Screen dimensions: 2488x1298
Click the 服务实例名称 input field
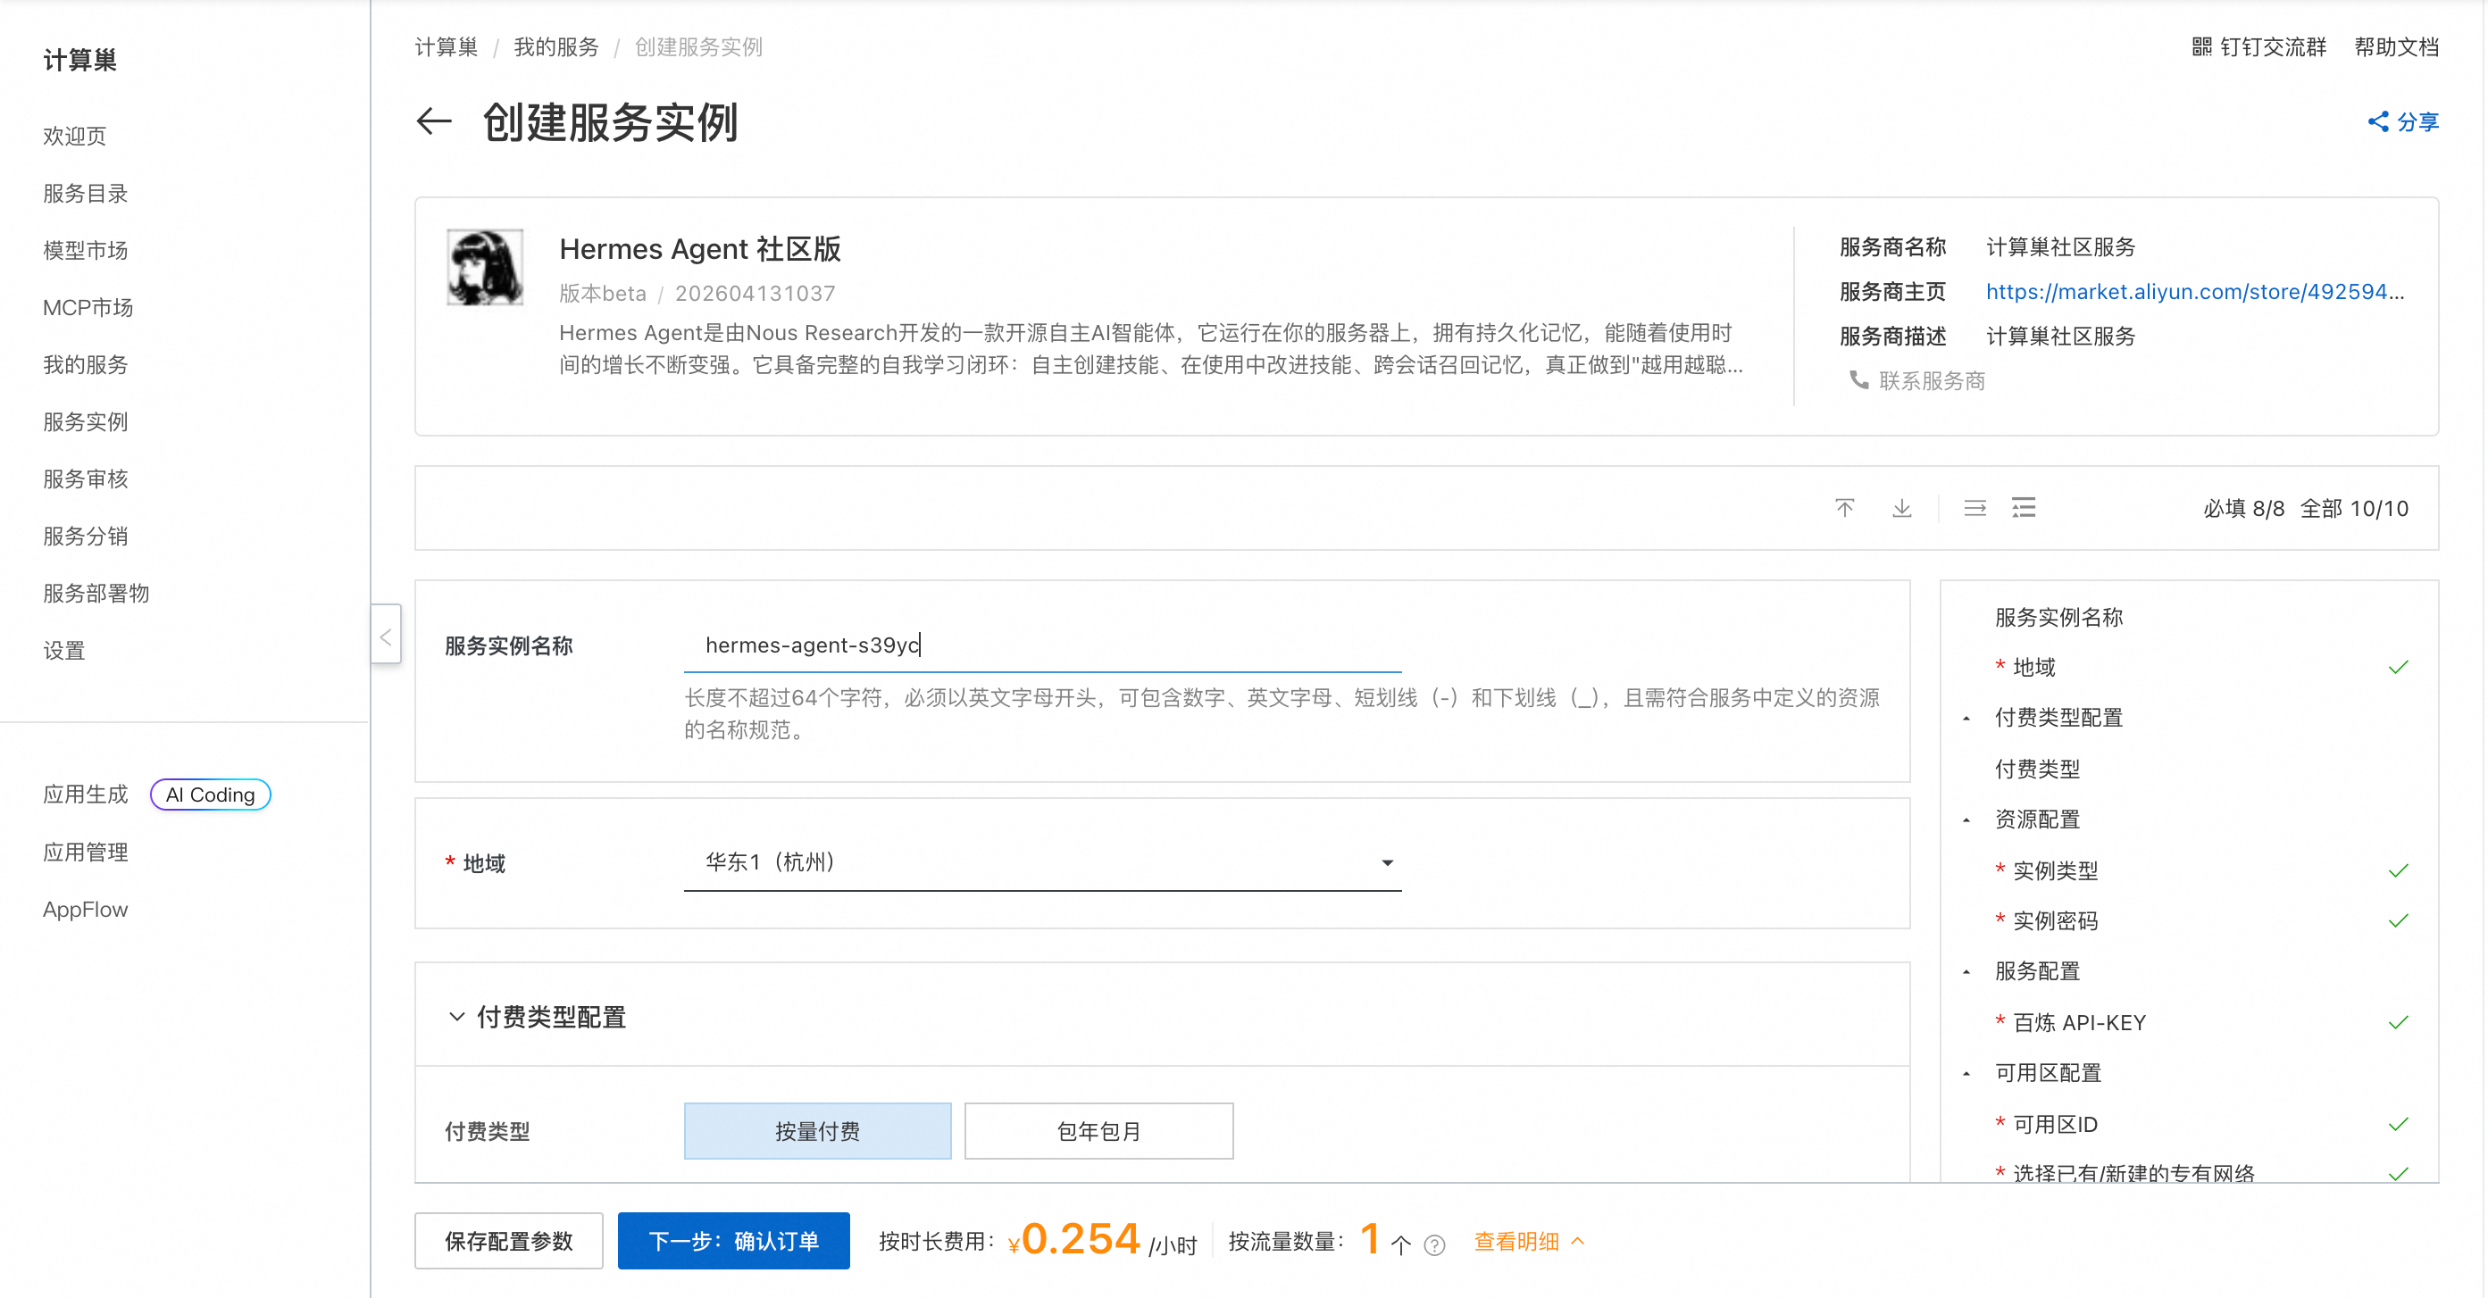[1043, 645]
